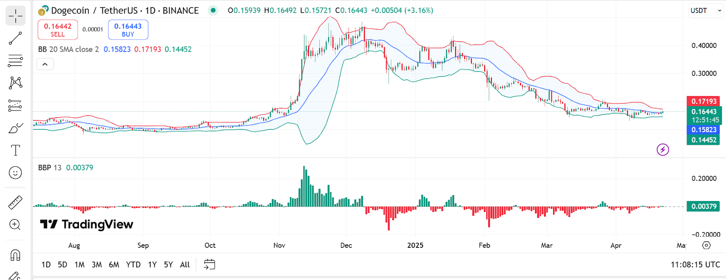Screen dimensions: 726x280
Task: Select the 1M time range
Action: pos(79,265)
